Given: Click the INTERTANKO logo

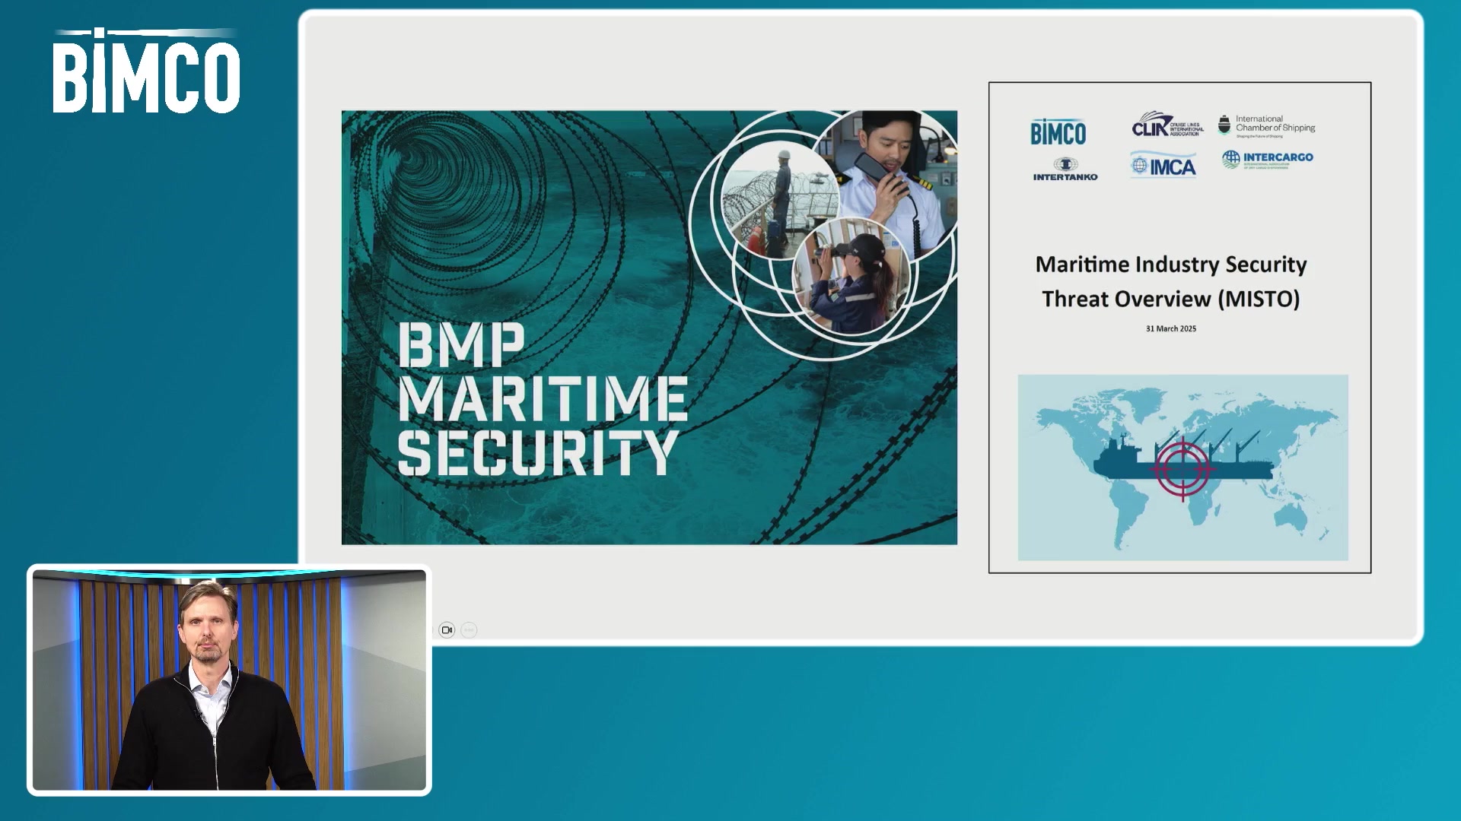Looking at the screenshot, I should click(1065, 170).
